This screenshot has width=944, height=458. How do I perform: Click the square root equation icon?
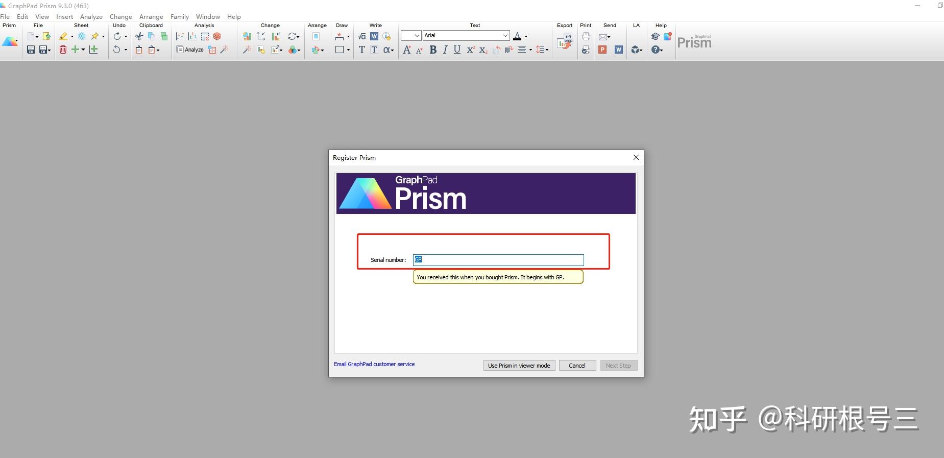pos(362,36)
